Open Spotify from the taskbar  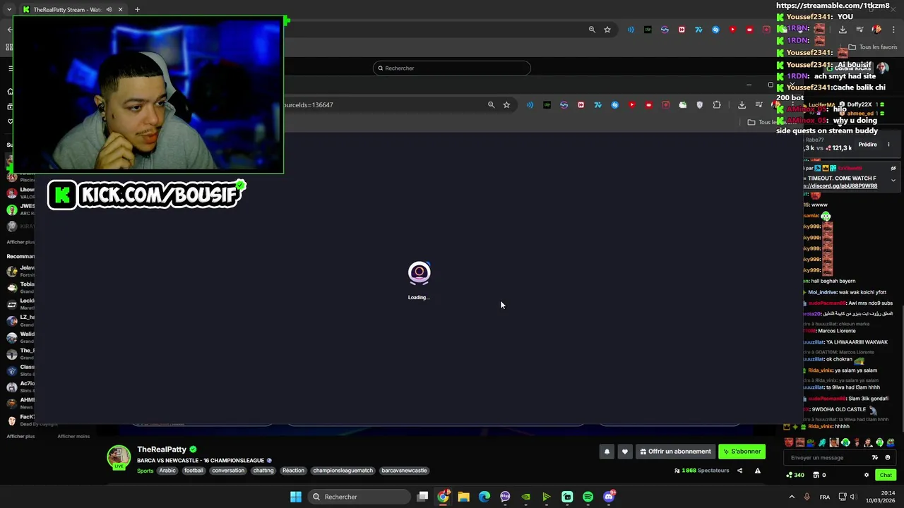[588, 497]
